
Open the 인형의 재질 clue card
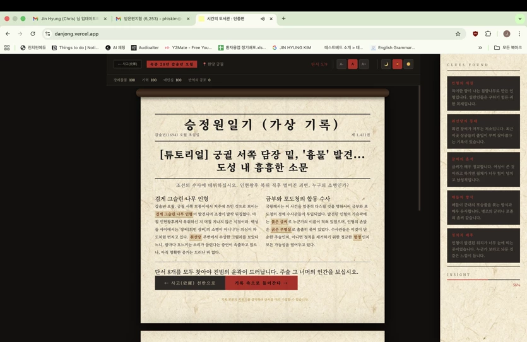tap(483, 93)
